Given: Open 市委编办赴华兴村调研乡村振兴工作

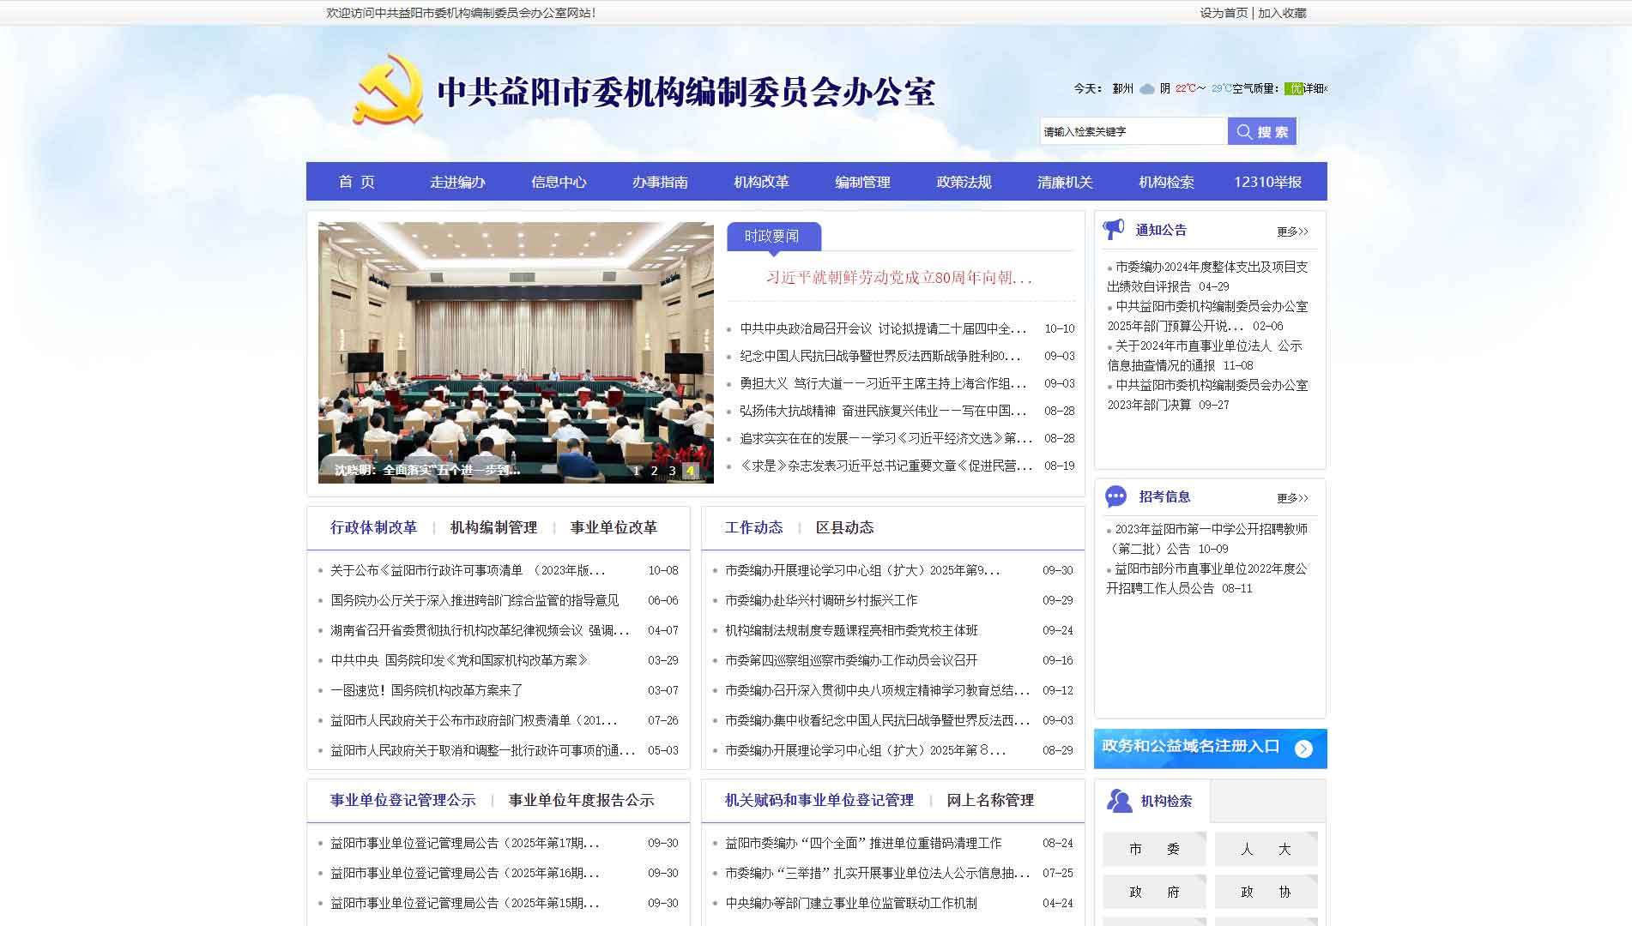Looking at the screenshot, I should tap(821, 600).
